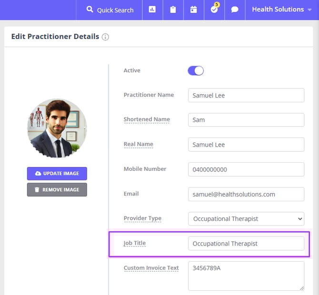This screenshot has width=319, height=295.
Task: Open the Provider Type dropdown
Action: (x=246, y=219)
